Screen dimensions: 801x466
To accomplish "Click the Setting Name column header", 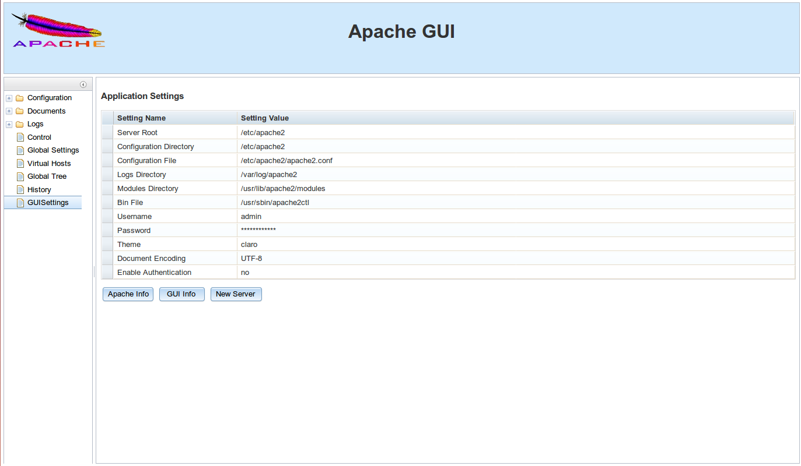I will (x=175, y=118).
